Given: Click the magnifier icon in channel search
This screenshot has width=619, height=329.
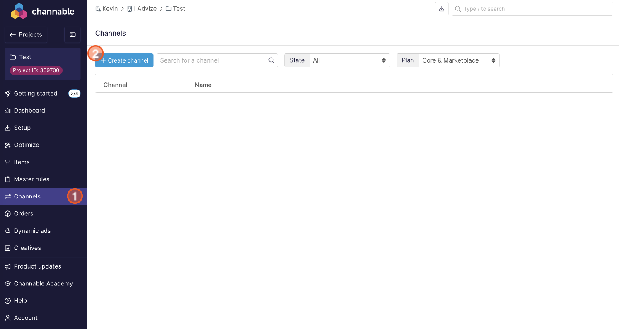Looking at the screenshot, I should [x=271, y=60].
